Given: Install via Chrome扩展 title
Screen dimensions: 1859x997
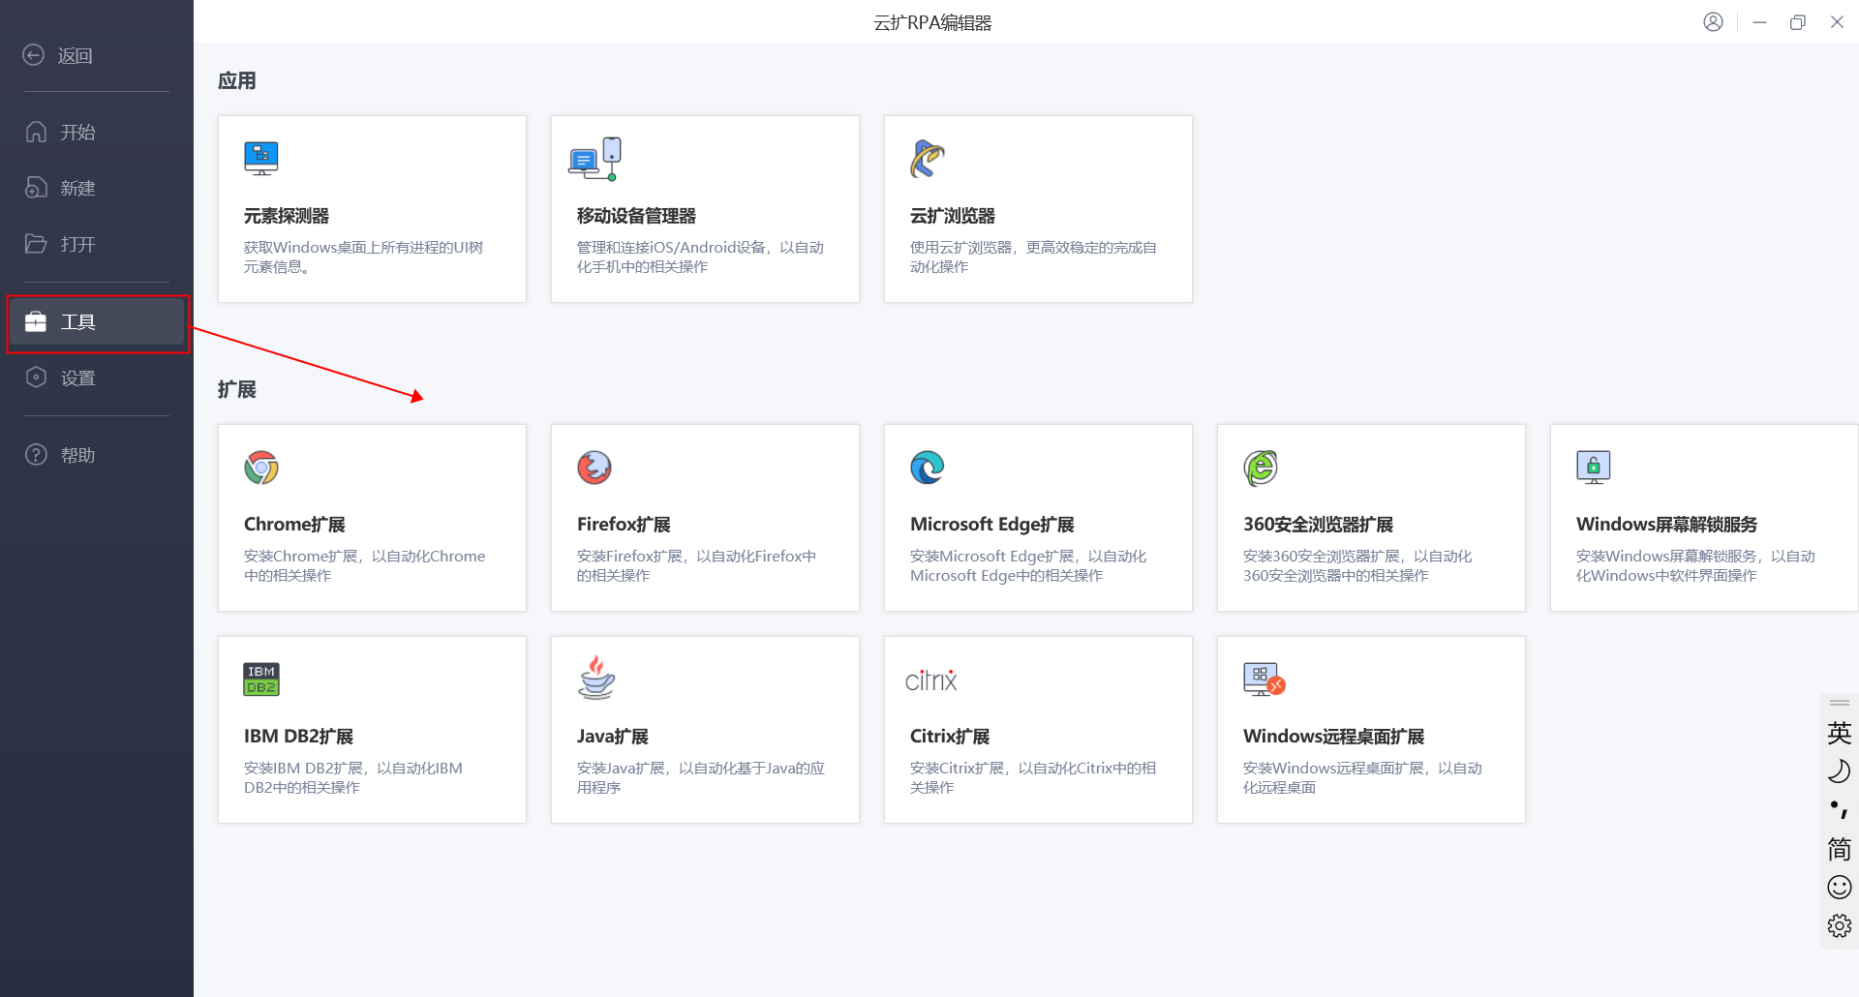Looking at the screenshot, I should pos(294,525).
